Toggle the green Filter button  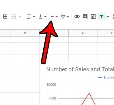[102, 17]
